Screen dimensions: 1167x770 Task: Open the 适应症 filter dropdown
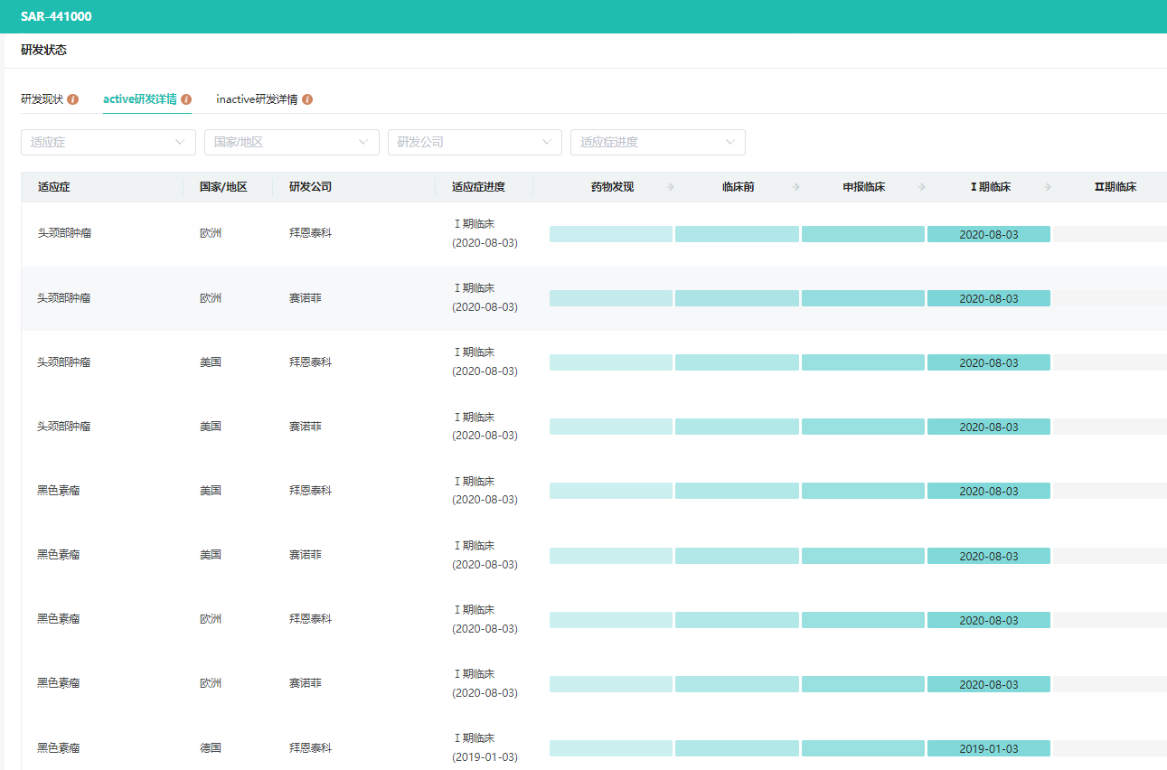tap(108, 142)
